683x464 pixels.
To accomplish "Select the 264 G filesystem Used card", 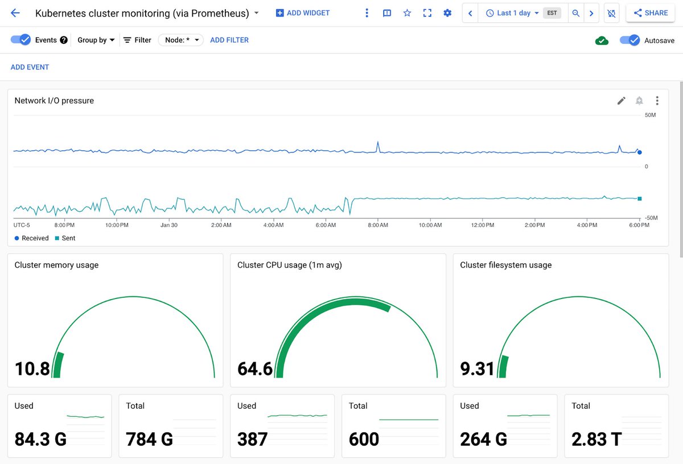I will click(x=505, y=426).
